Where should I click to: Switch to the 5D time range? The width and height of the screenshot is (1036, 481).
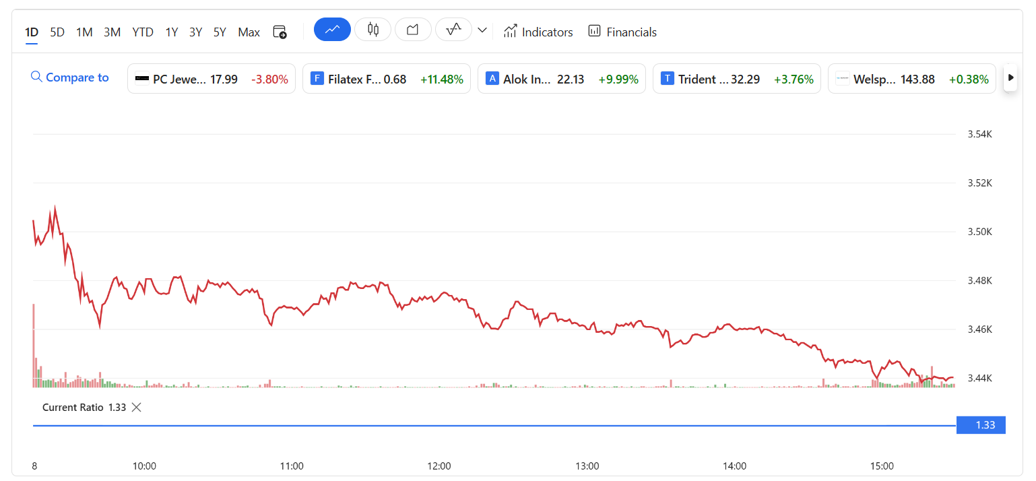click(57, 32)
